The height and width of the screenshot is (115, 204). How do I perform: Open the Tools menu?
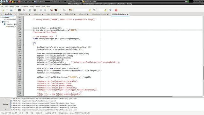[43, 6]
